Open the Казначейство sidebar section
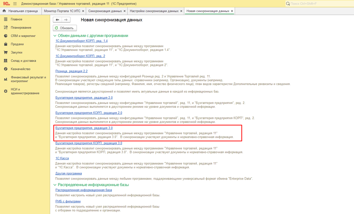The image size is (354, 214). pos(21,69)
